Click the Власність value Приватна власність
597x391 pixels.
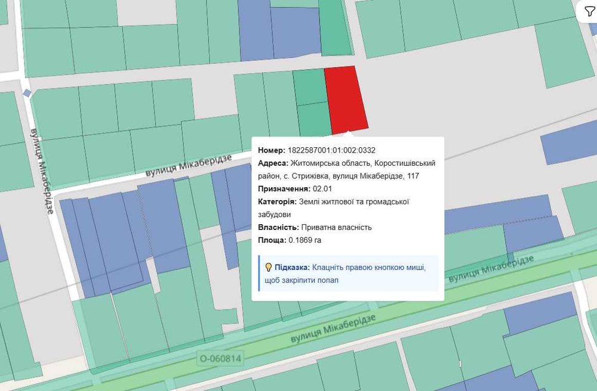tap(336, 227)
